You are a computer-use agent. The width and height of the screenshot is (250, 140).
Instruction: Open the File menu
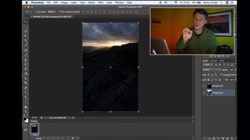pos(48,3)
